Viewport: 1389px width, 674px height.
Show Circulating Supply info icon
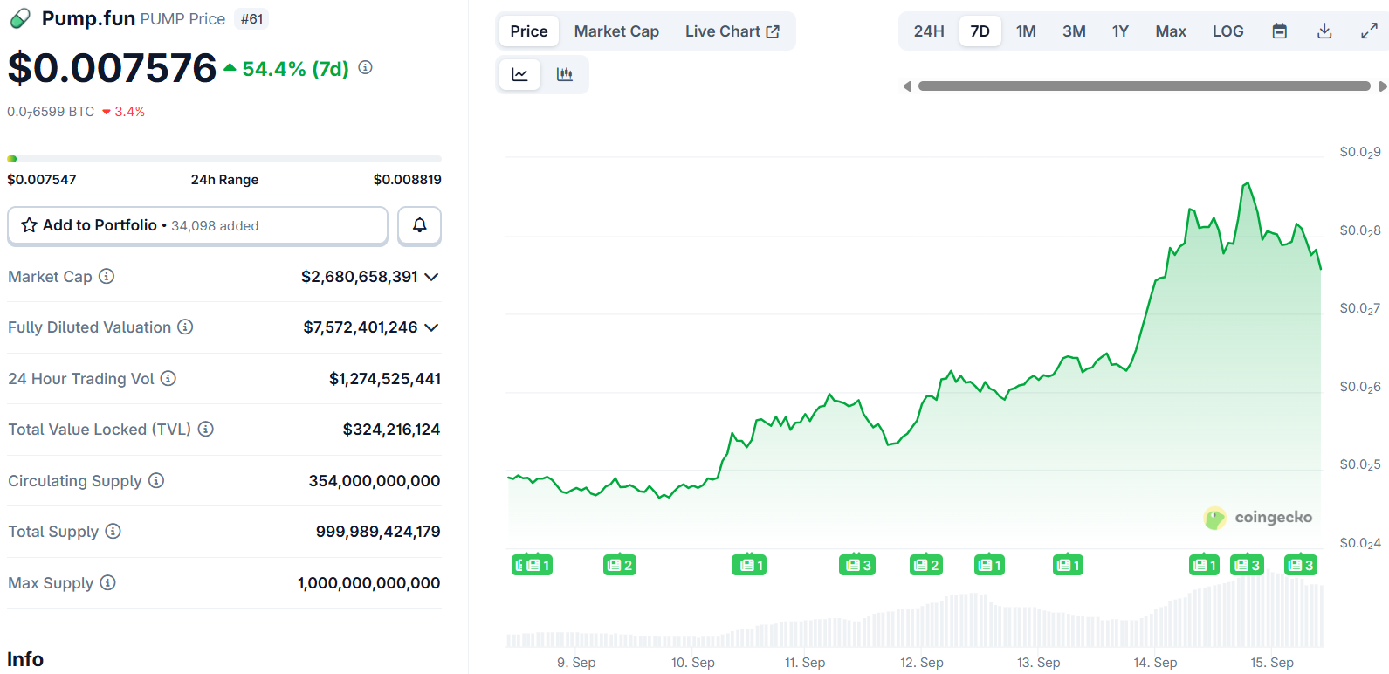click(x=156, y=480)
